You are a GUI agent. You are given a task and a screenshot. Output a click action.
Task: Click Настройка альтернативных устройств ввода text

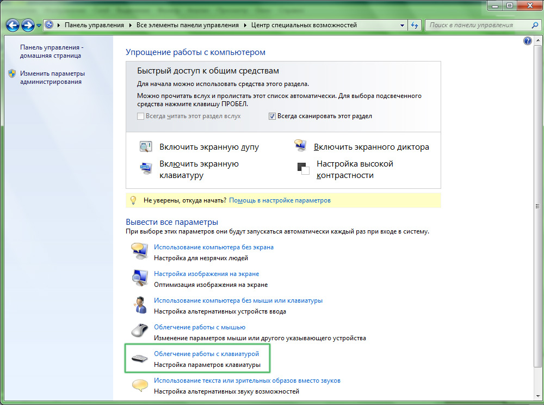pyautogui.click(x=220, y=311)
